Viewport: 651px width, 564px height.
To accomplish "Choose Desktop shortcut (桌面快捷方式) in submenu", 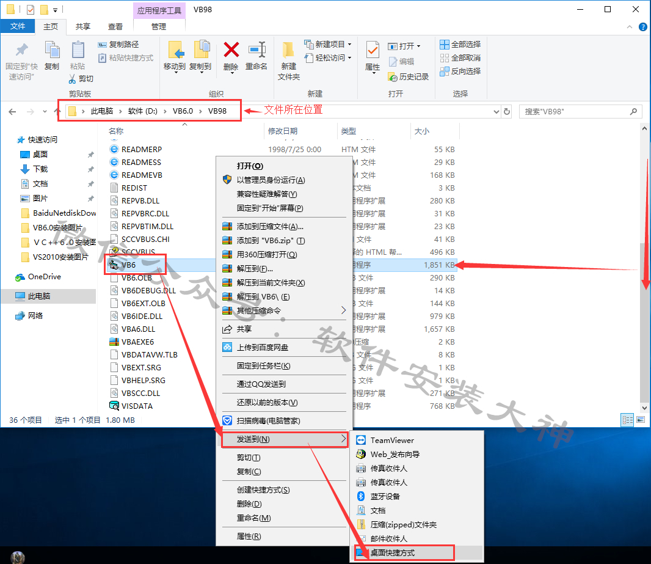I will pyautogui.click(x=417, y=553).
